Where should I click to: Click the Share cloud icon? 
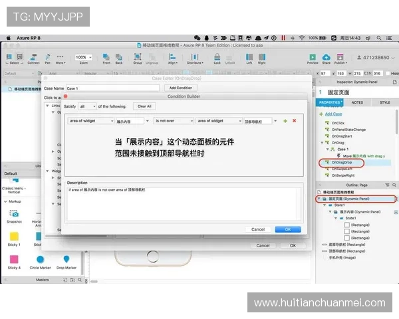tap(327, 58)
